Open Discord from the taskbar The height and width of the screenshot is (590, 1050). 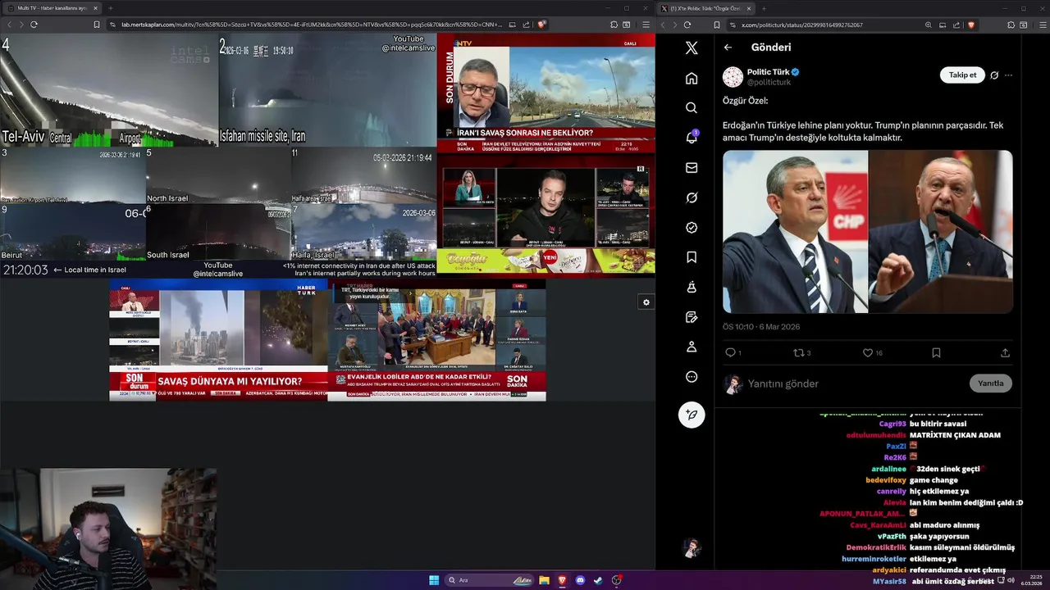point(580,580)
